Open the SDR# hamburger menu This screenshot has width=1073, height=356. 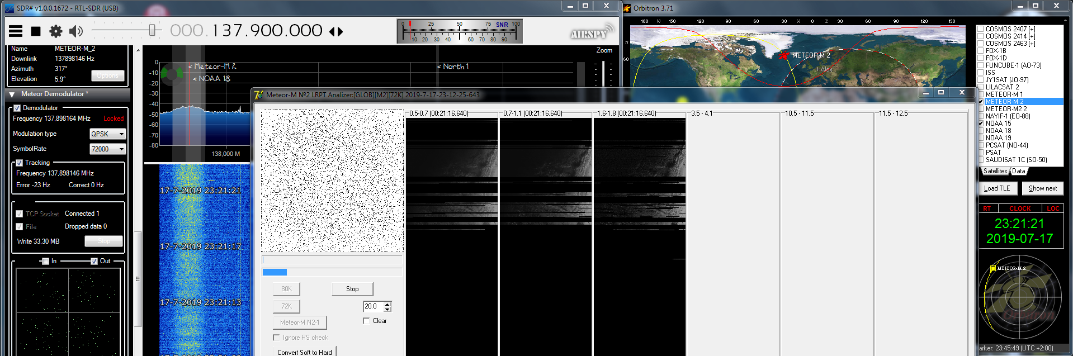click(16, 31)
